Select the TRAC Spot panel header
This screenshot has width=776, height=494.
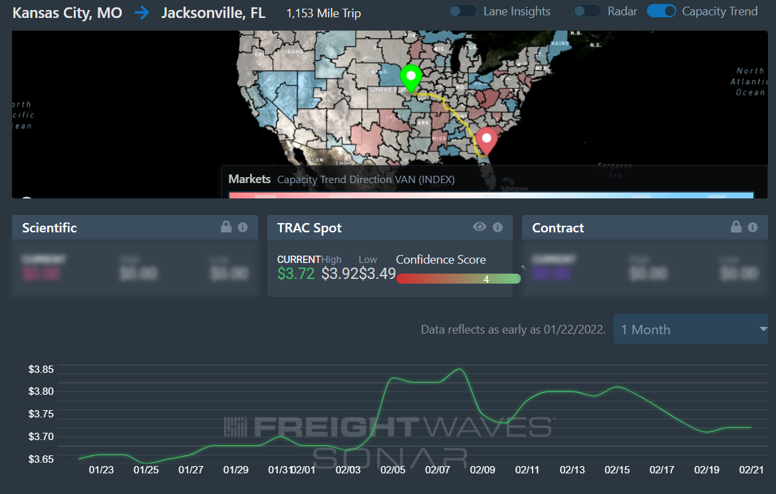click(309, 228)
